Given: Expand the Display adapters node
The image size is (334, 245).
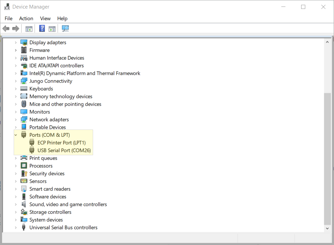Looking at the screenshot, I should (x=16, y=42).
